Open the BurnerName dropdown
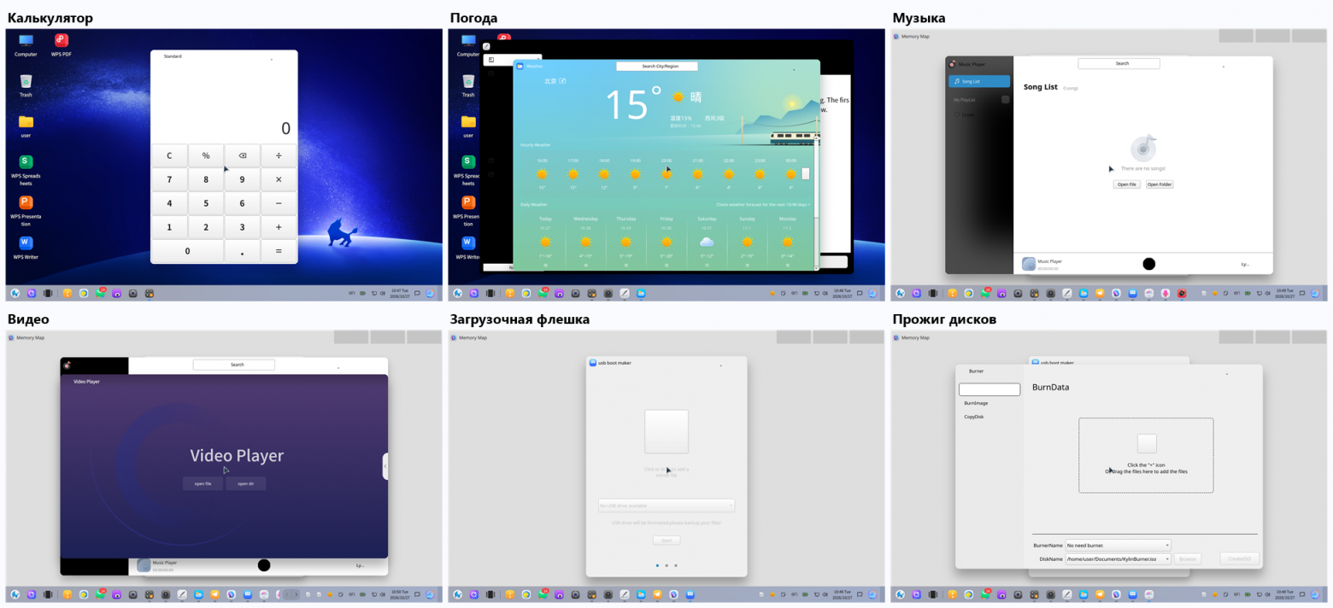The height and width of the screenshot is (608, 1333). [x=1118, y=545]
